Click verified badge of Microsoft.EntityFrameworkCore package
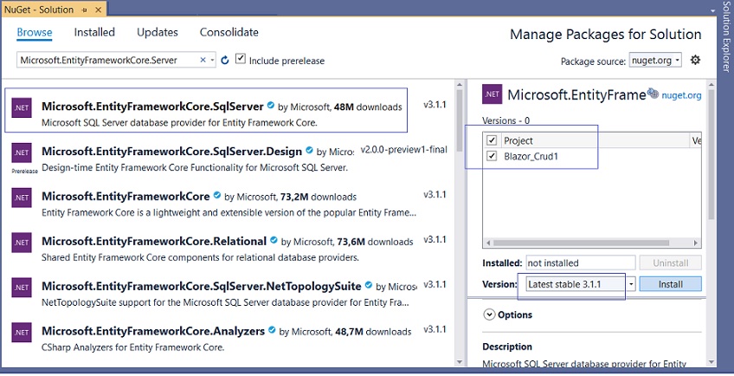 pyautogui.click(x=216, y=196)
